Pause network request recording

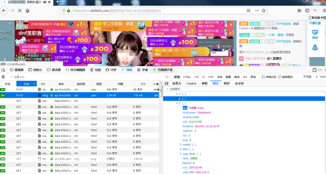167,77
